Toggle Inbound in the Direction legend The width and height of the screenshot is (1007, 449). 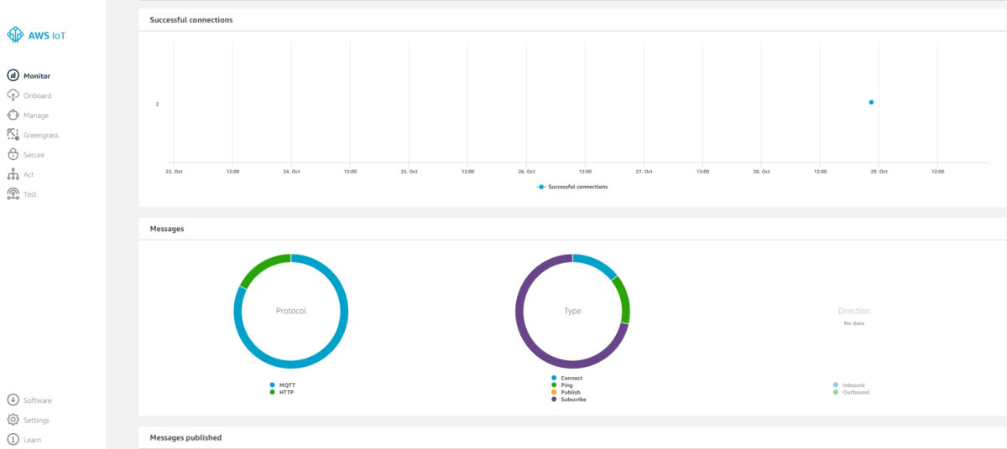coord(848,385)
